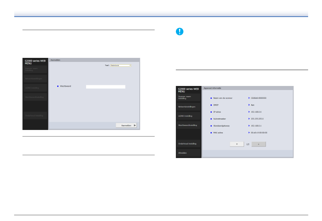Image resolution: width=322 pixels, height=221 pixels.
Task: Click the Naam van de scanner label
Action: [223, 98]
